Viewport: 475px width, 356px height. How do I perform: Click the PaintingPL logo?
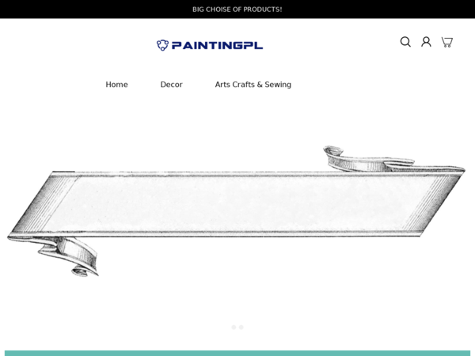pos(210,45)
